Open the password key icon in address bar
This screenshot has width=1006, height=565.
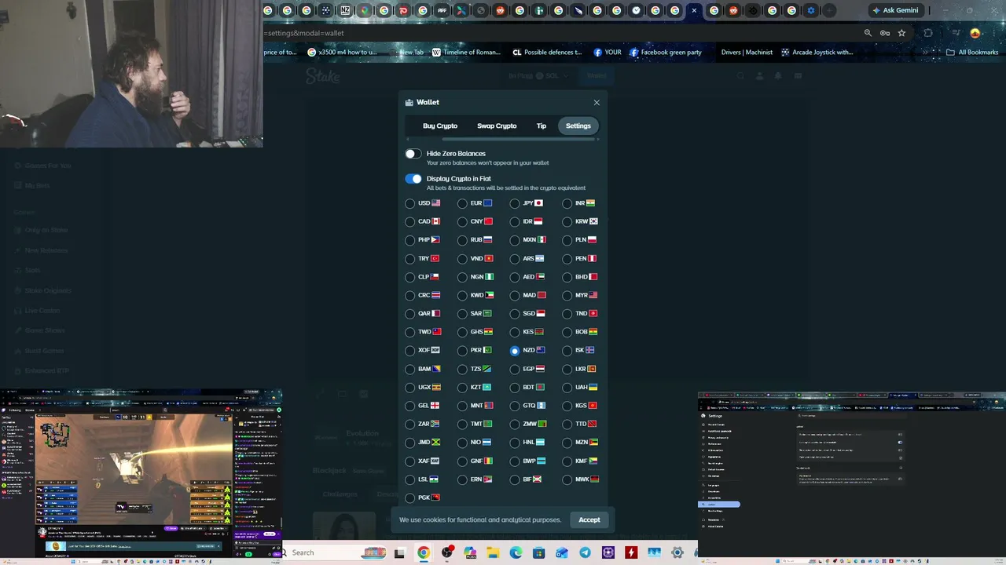(x=885, y=33)
